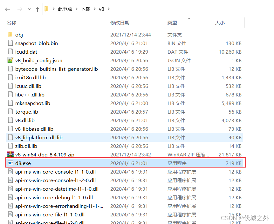Screen dimensions: 274x224
Task: Click file name icudtl.dat
Action: (26, 52)
